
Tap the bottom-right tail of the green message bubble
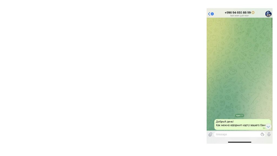tap(271, 130)
